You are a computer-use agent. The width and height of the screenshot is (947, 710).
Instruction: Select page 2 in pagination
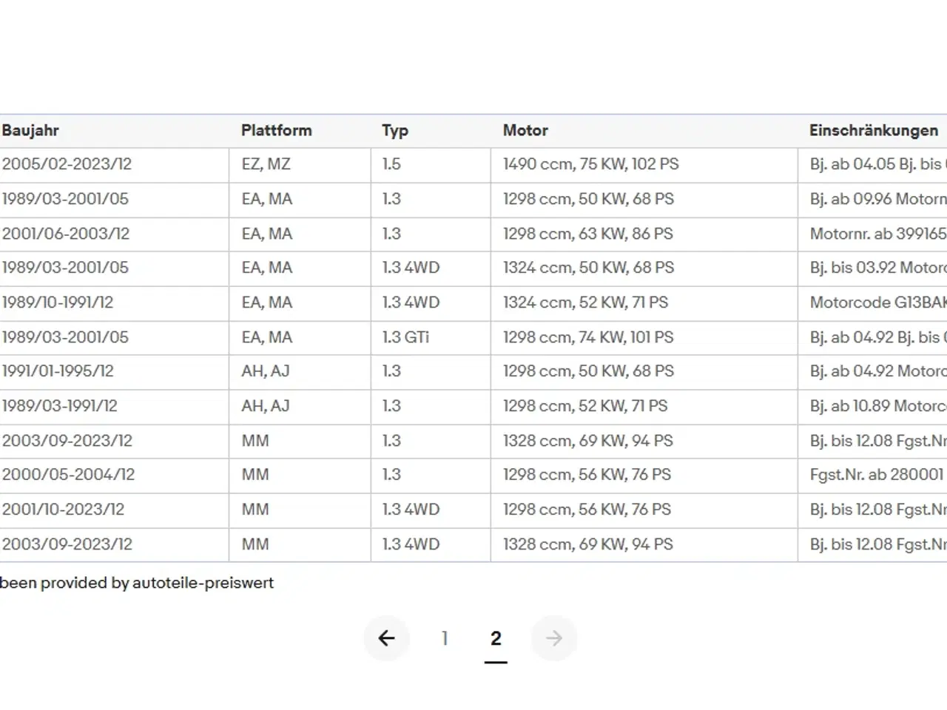tap(496, 638)
